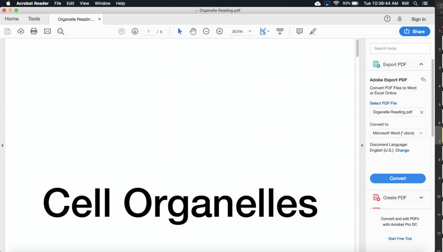Click the document vertical scrollbar
The image size is (443, 252).
pyautogui.click(x=358, y=48)
